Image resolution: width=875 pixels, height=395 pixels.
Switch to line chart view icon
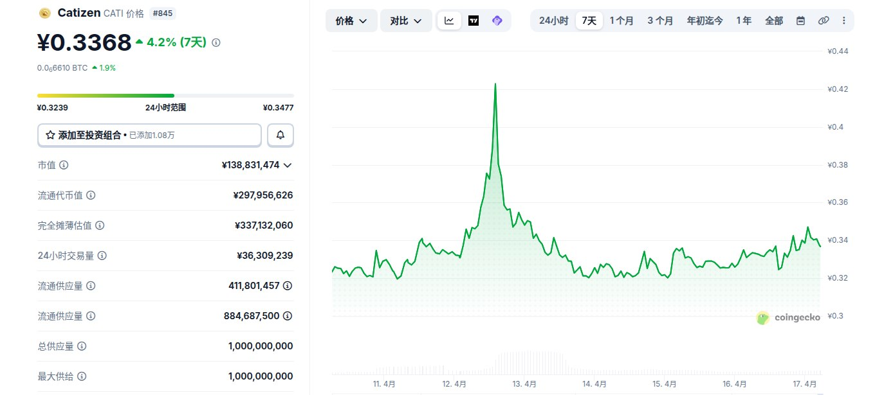coord(449,21)
